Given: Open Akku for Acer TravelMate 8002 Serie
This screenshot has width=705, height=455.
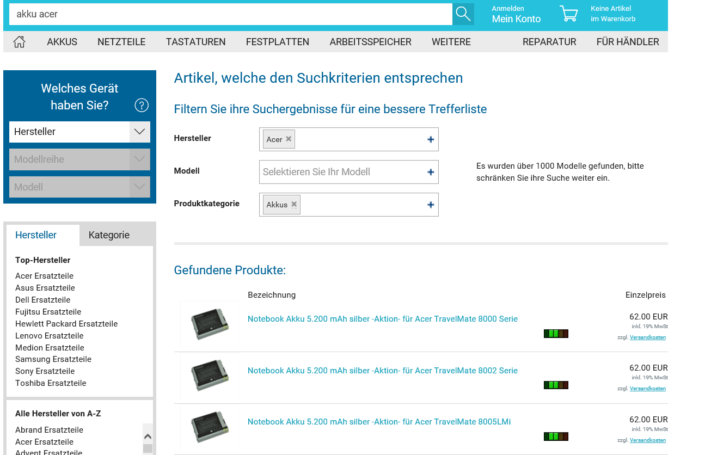Looking at the screenshot, I should [383, 371].
